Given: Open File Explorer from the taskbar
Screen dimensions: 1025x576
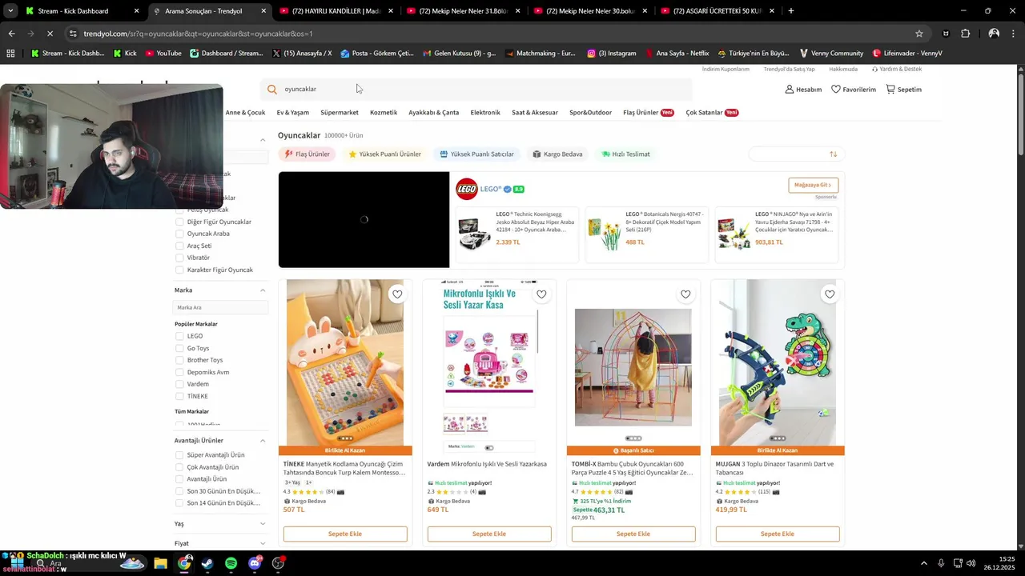Looking at the screenshot, I should pos(161,563).
